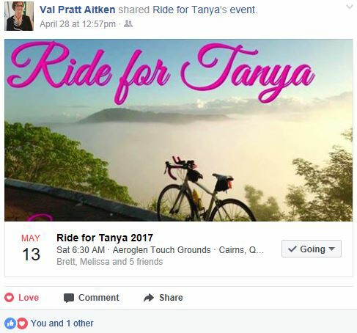
Task: Click the red heart reaction summary icon
Action: [x=22, y=323]
